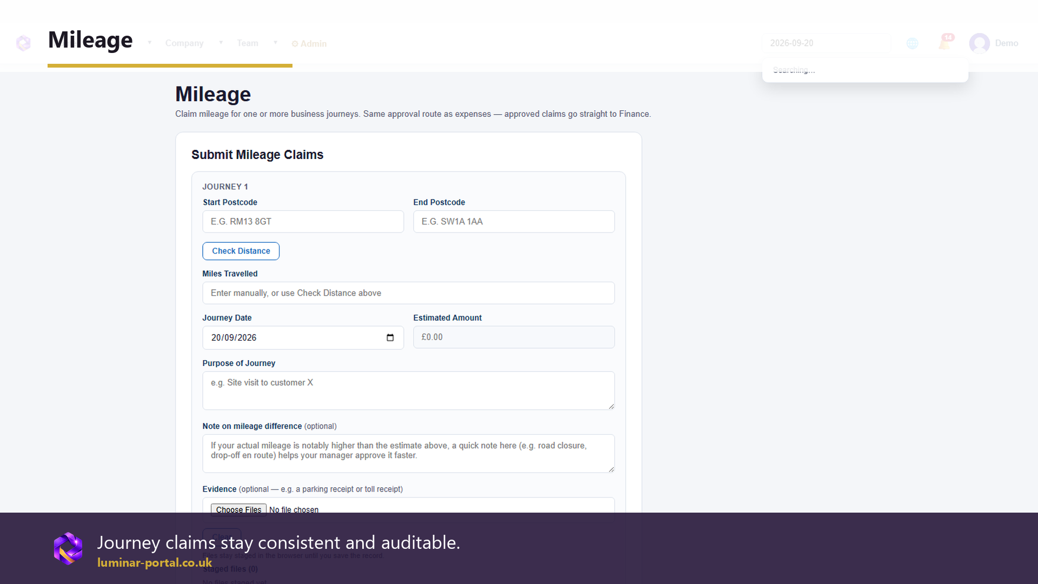The width and height of the screenshot is (1038, 584).
Task: Click the faded portal logo in header
Action: 23,43
